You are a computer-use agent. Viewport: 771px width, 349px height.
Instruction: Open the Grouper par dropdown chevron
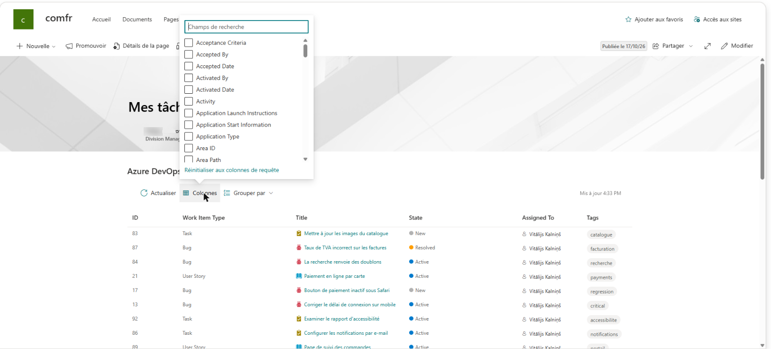point(271,193)
